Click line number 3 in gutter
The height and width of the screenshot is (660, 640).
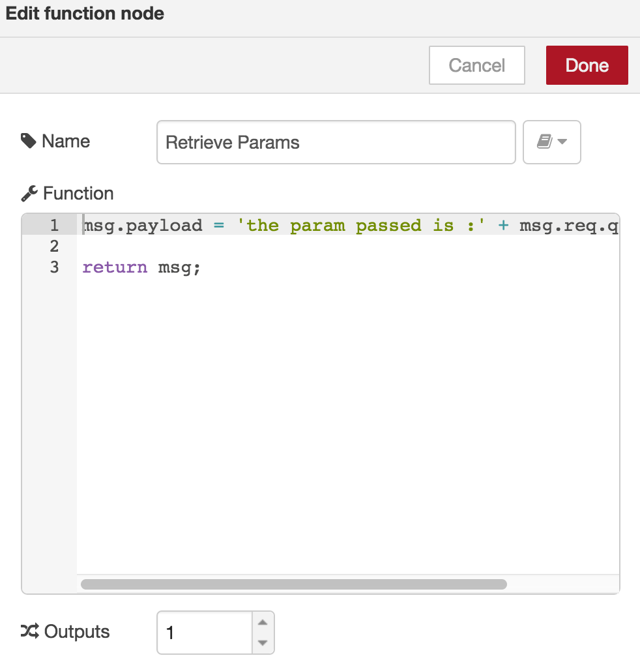(54, 267)
